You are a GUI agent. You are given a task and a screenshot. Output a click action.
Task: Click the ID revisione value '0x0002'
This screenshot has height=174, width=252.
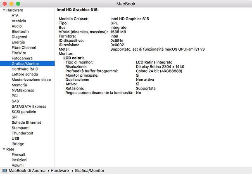click(x=117, y=45)
